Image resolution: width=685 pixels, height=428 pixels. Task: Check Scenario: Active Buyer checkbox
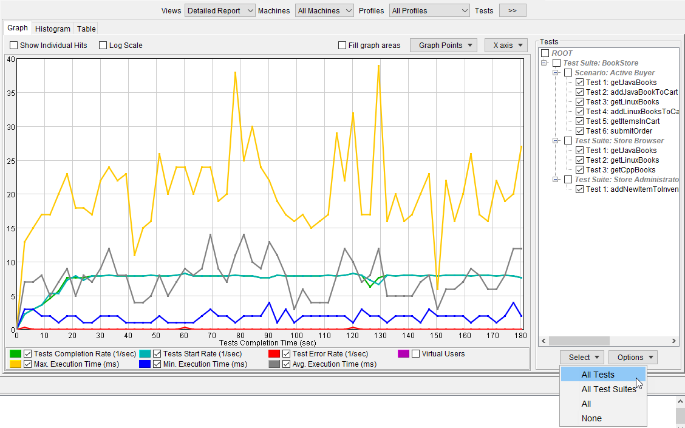568,72
